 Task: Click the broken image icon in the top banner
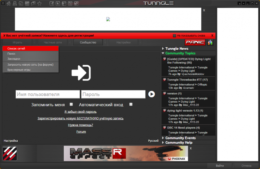pyautogui.click(x=108, y=19)
